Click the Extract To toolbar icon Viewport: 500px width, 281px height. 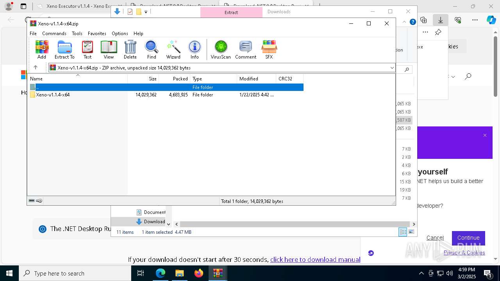click(64, 50)
